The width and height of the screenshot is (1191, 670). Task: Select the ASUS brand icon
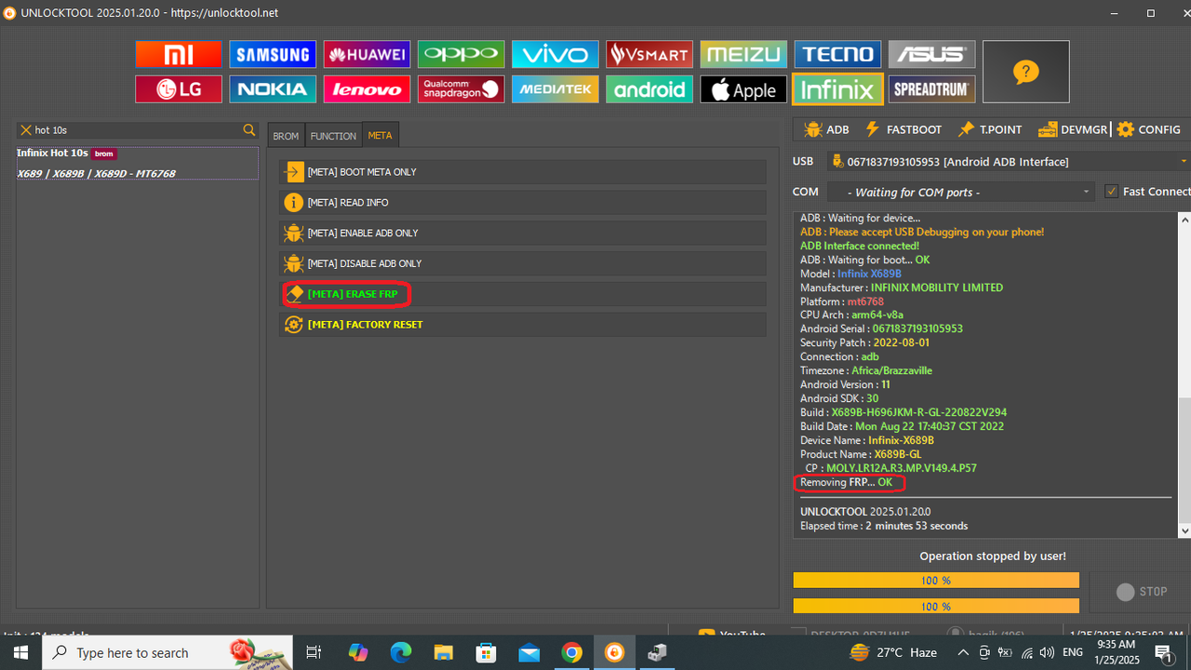click(931, 55)
